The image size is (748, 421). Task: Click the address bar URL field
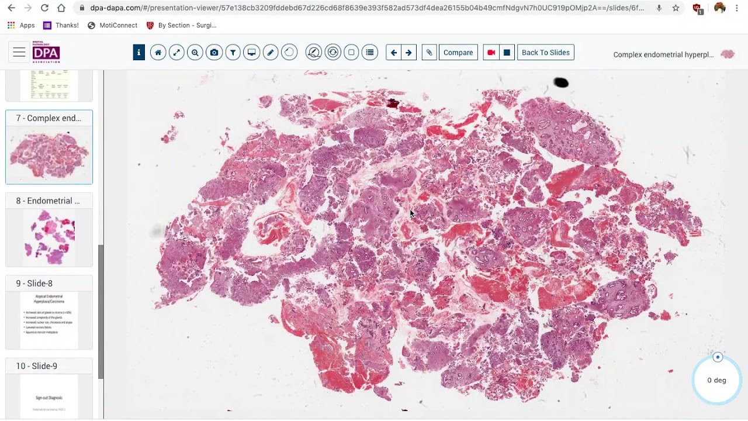(x=367, y=8)
